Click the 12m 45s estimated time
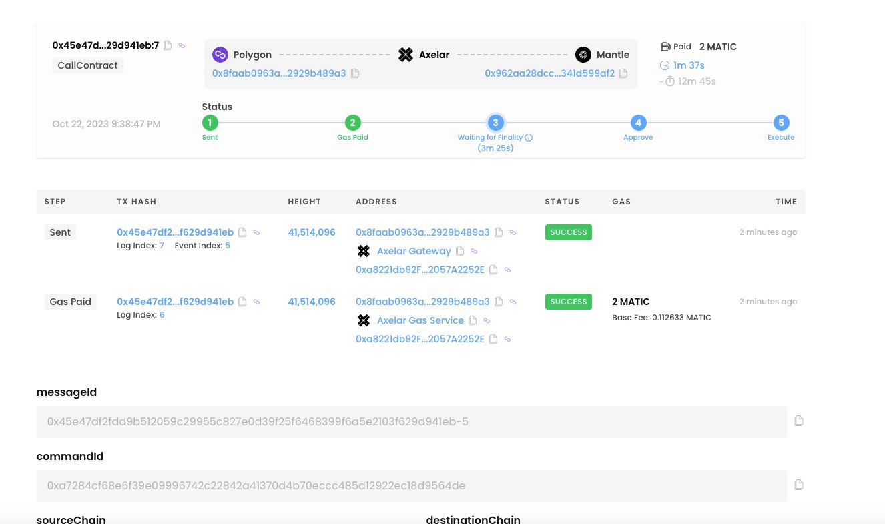 coord(697,81)
